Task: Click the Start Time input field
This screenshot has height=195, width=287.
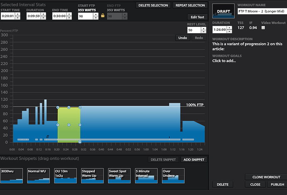Action: click(x=8, y=16)
